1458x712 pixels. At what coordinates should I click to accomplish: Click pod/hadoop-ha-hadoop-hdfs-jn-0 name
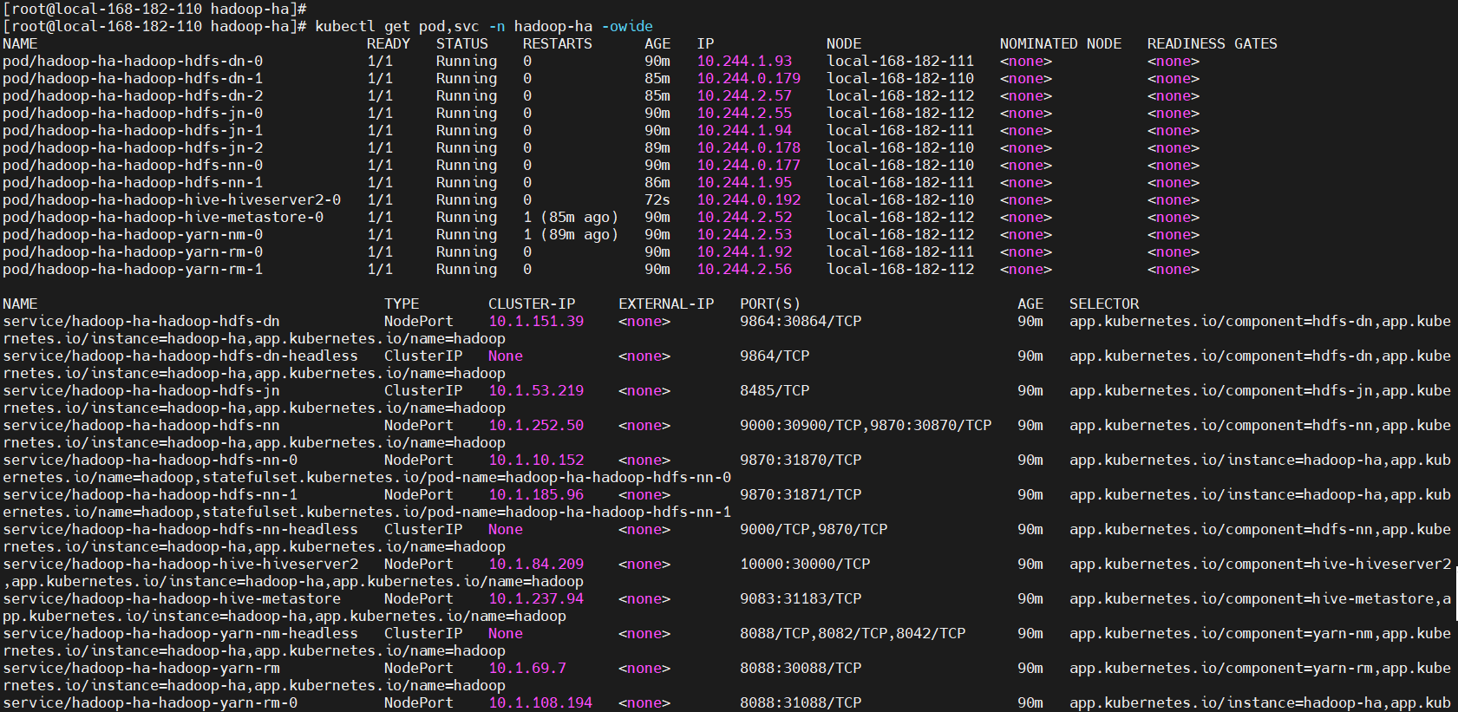pyautogui.click(x=133, y=114)
